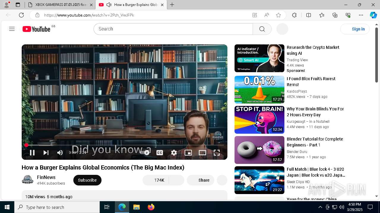
Task: Open 'Blender Tutorial for Complete Beginners' title
Action: [315, 142]
